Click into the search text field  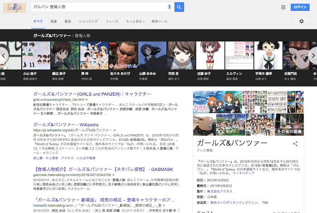click(x=97, y=7)
